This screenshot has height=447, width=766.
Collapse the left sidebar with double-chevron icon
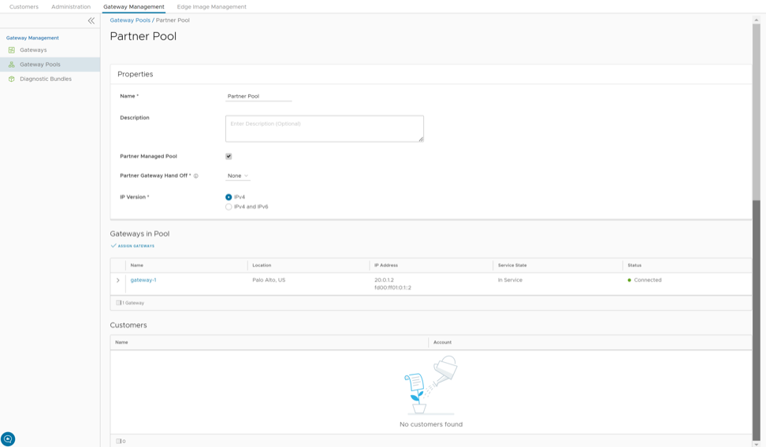pos(91,21)
